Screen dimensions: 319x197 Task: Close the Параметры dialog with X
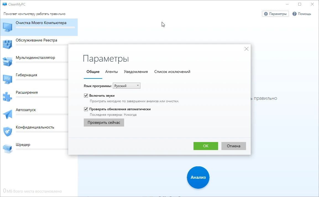click(x=246, y=49)
